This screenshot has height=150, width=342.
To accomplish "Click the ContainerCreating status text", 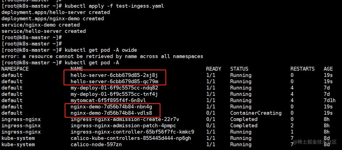I will click(256, 113).
